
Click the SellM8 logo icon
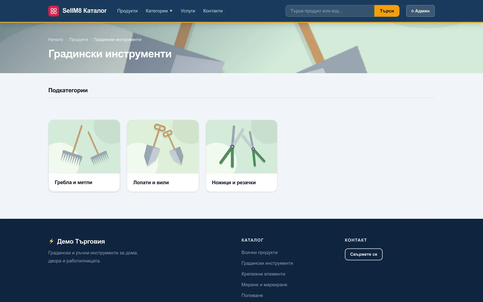click(x=54, y=11)
